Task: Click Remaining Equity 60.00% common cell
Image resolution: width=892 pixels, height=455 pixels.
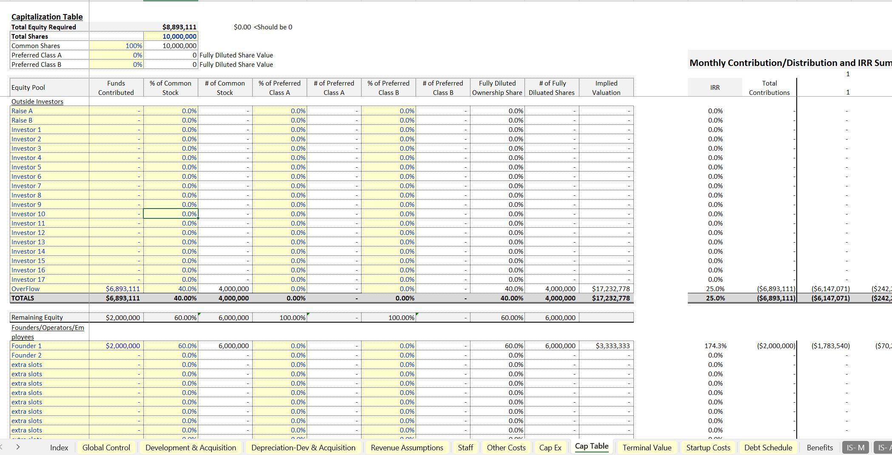Action: point(171,318)
